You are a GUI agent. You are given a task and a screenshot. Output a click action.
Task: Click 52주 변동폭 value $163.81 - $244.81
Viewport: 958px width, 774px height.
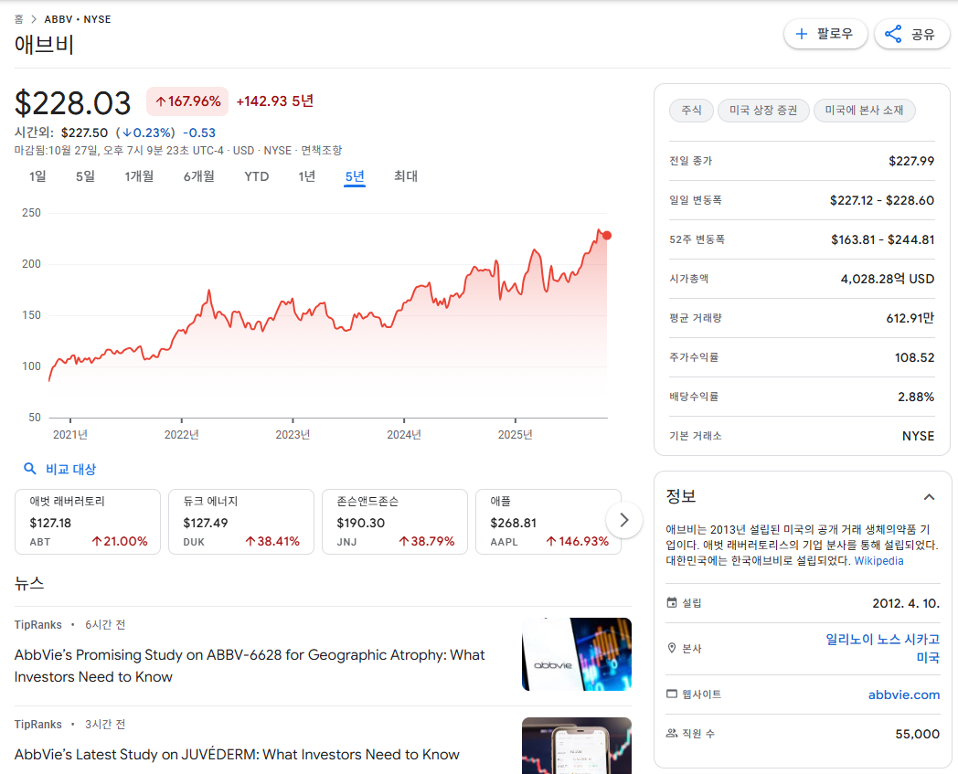[x=882, y=239]
